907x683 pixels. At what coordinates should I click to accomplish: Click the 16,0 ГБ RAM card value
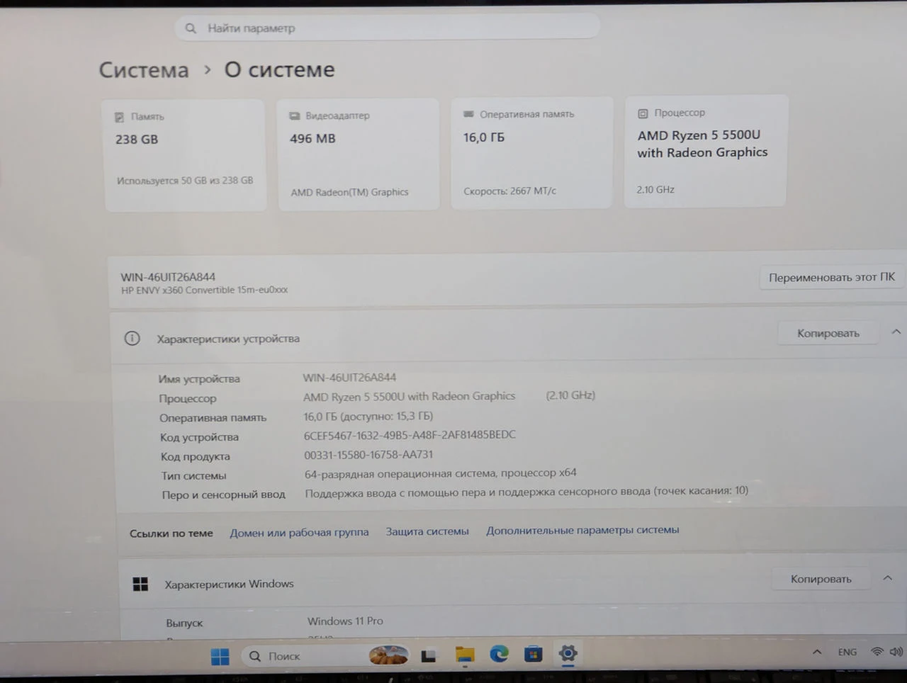484,137
